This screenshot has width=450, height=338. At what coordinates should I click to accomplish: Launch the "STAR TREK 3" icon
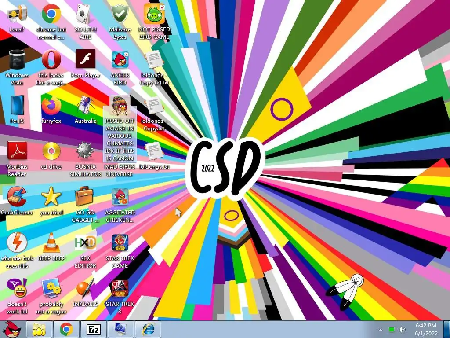(x=120, y=289)
